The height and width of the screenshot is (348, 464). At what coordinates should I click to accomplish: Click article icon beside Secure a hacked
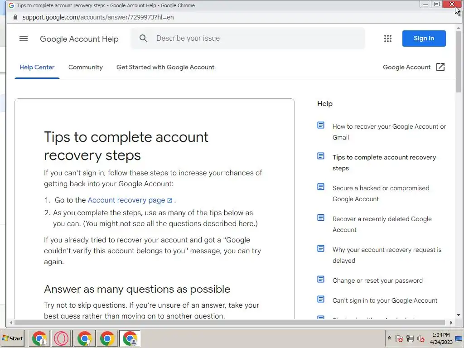[321, 187]
